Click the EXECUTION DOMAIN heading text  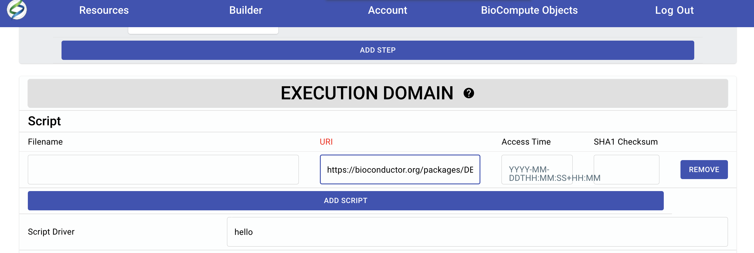367,93
